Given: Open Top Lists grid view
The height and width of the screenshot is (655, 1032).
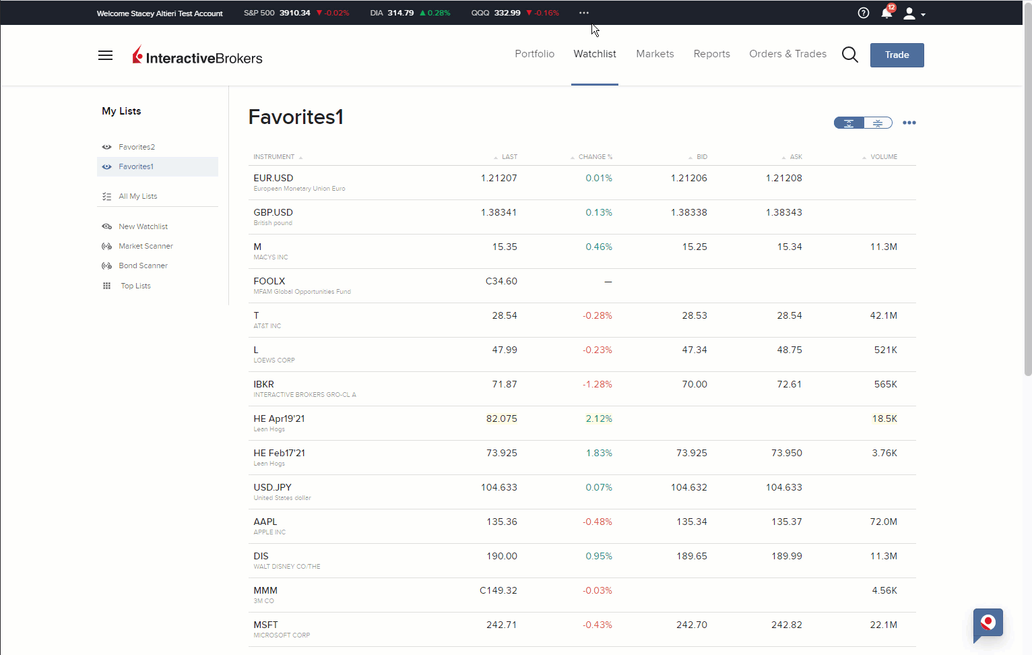Looking at the screenshot, I should 135,285.
